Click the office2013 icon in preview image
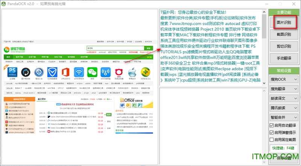301x166 pixels. [65, 72]
